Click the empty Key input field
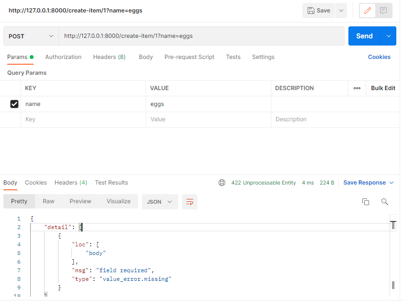This screenshot has width=404, height=301. 72,119
